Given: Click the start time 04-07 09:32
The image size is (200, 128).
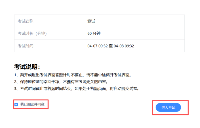Looking at the screenshot, I should click(x=98, y=46).
